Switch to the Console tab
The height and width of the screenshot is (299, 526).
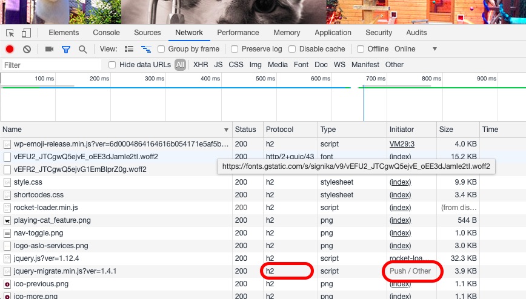[106, 33]
